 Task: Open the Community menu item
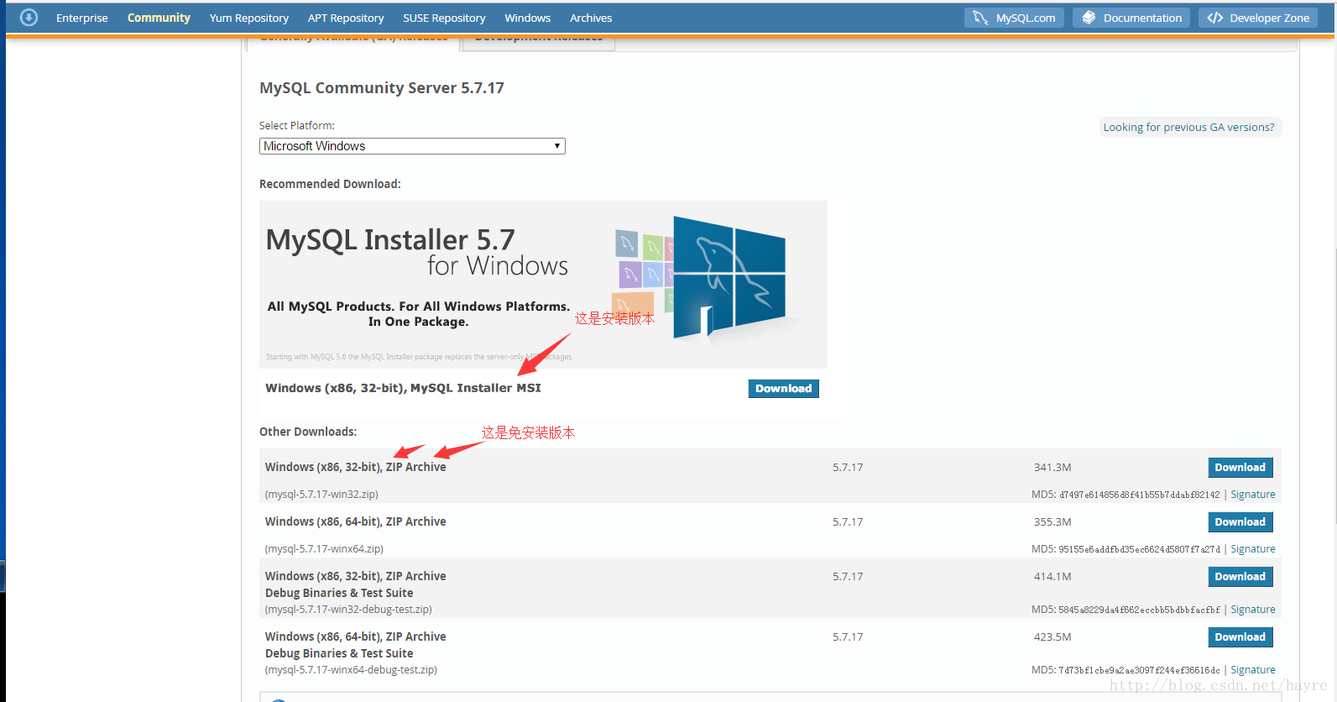point(159,18)
